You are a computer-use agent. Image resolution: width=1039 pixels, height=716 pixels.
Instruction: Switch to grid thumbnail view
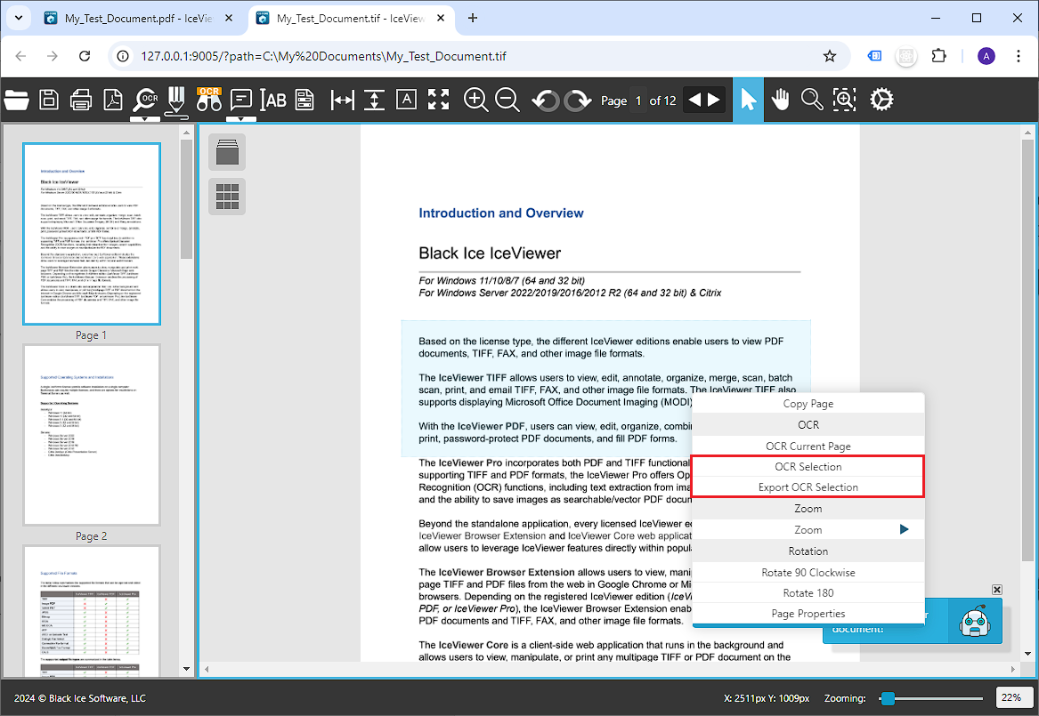pyautogui.click(x=227, y=197)
